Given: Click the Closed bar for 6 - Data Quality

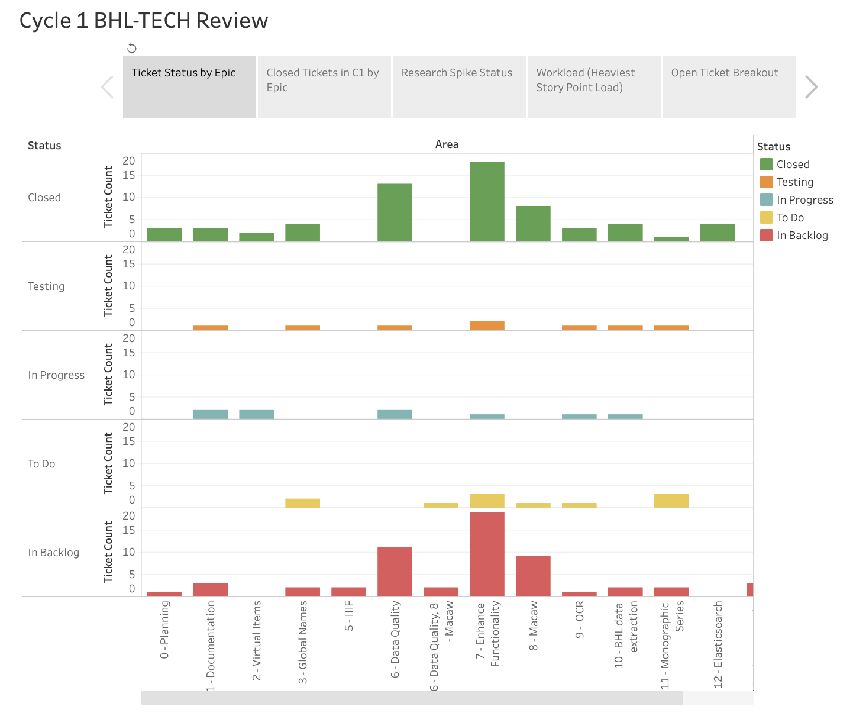Looking at the screenshot, I should [x=395, y=212].
